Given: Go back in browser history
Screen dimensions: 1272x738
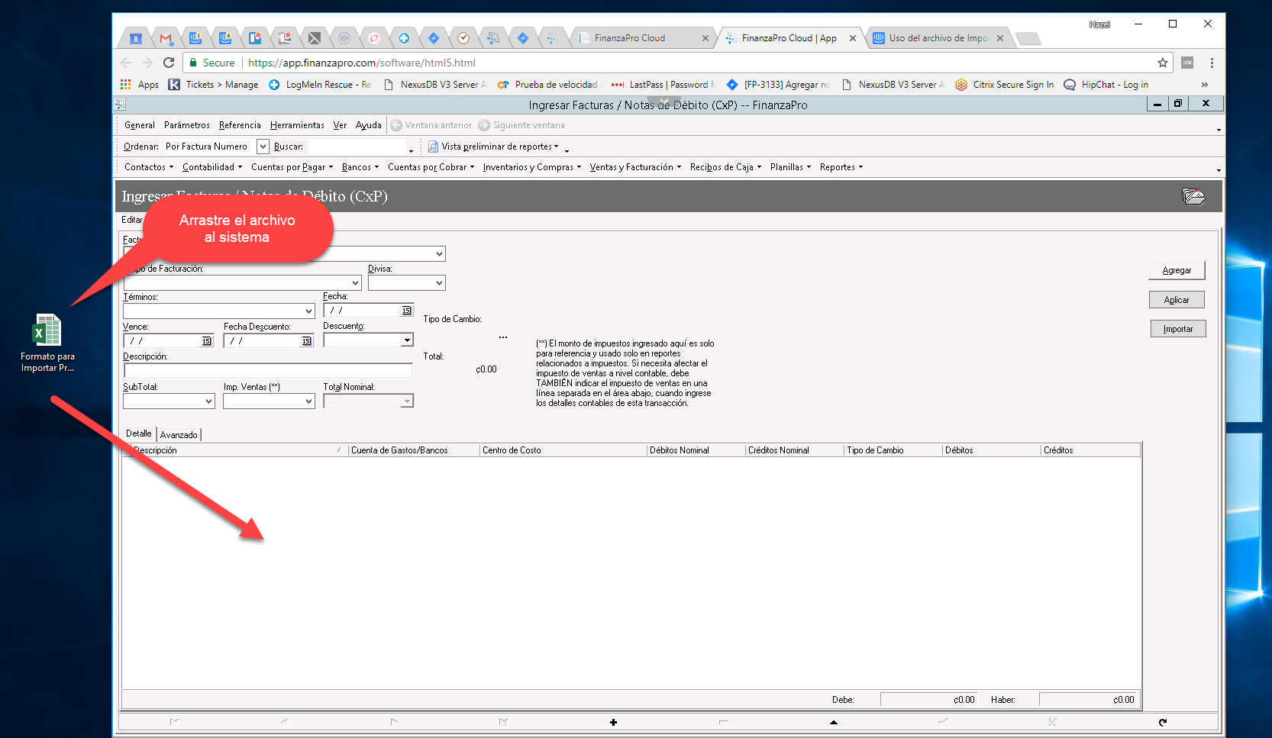Looking at the screenshot, I should 126,63.
